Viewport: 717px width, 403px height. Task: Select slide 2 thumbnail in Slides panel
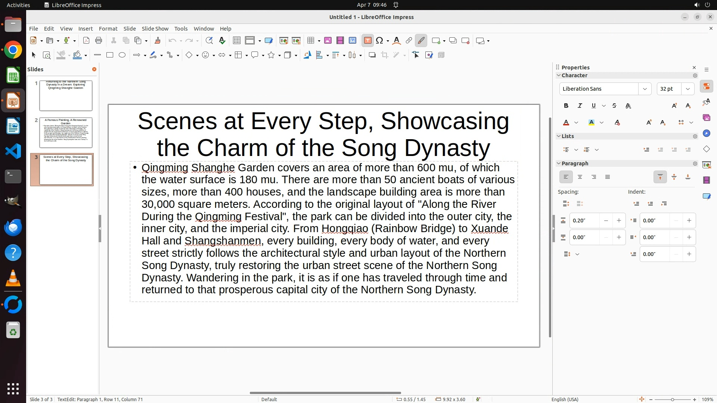(x=66, y=132)
